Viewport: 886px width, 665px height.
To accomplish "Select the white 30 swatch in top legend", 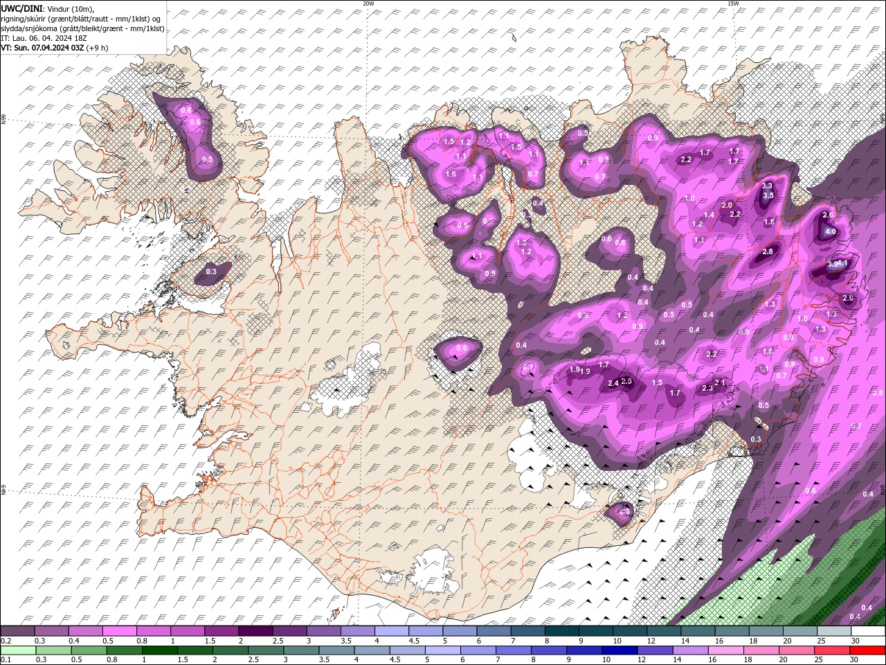I will [868, 631].
